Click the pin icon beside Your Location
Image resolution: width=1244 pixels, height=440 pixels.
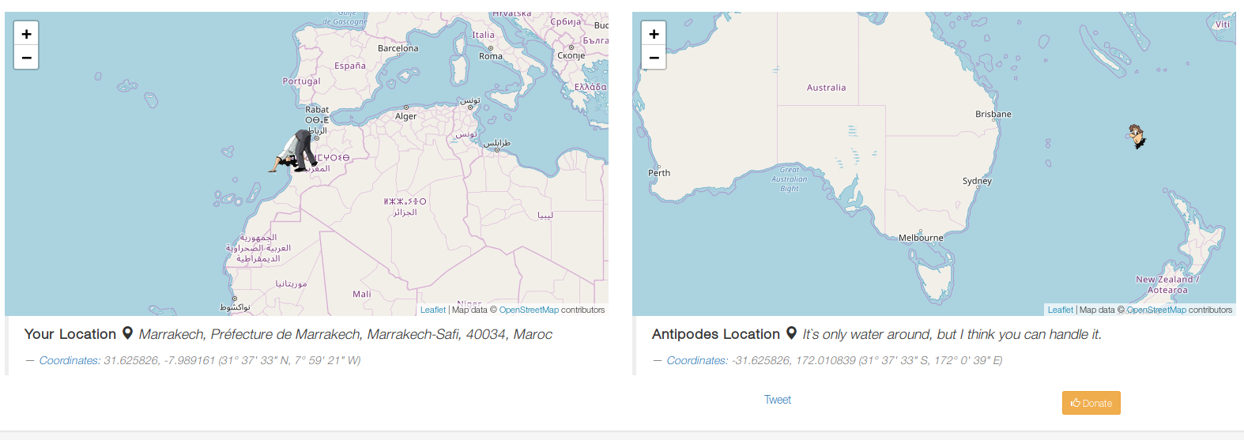(x=127, y=334)
